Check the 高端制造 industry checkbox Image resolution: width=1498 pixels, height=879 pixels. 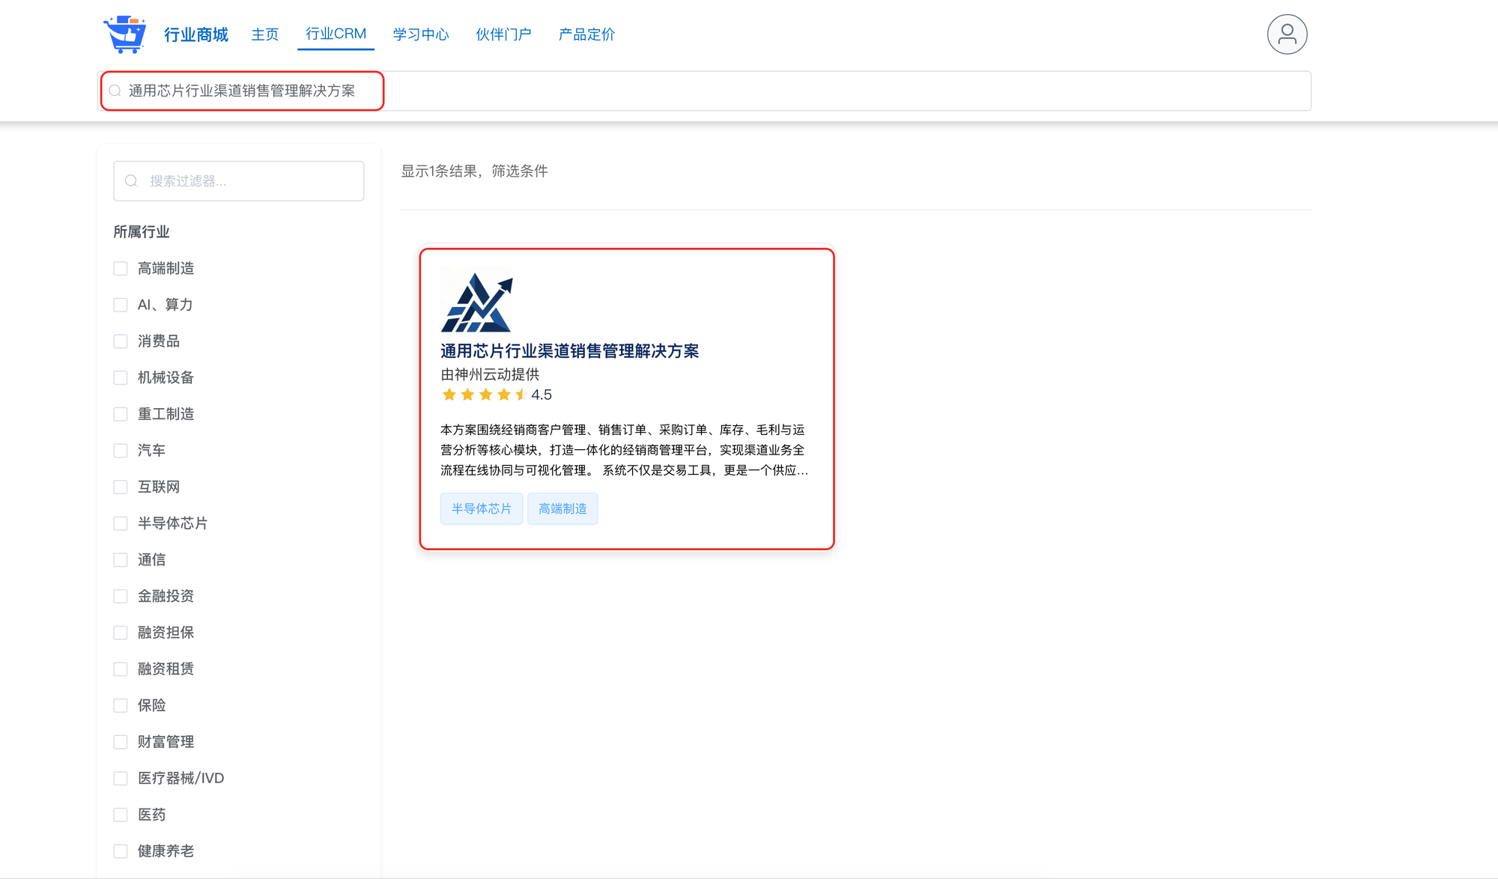[121, 269]
